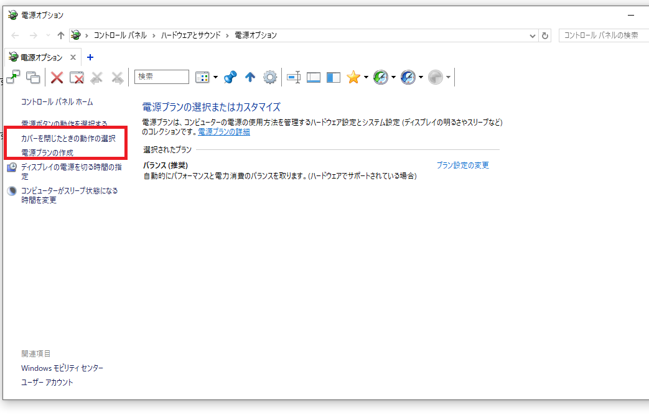Image resolution: width=649 pixels, height=415 pixels.
Task: Open コンピューターがスリープ状態になる時間を変更 link
Action: click(69, 195)
